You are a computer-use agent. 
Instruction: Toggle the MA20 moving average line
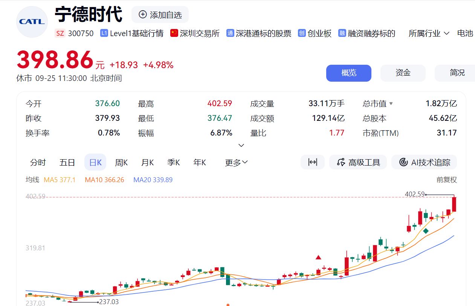coord(153,180)
